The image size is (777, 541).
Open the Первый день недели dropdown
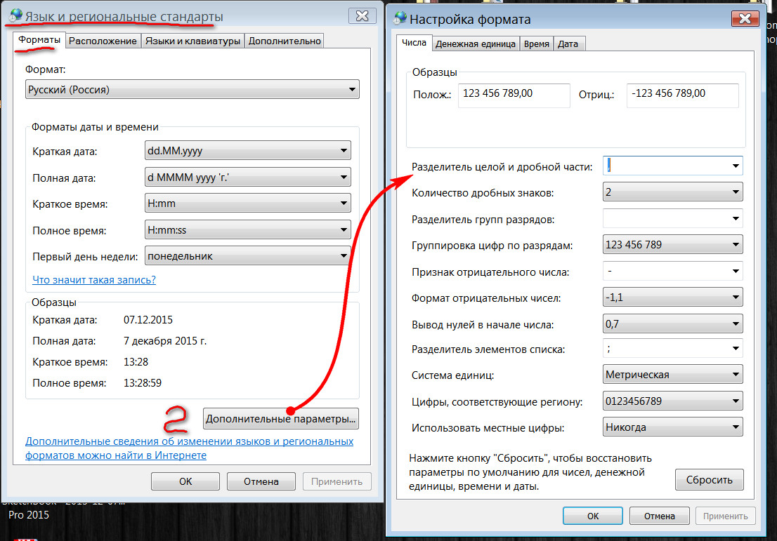click(x=248, y=256)
